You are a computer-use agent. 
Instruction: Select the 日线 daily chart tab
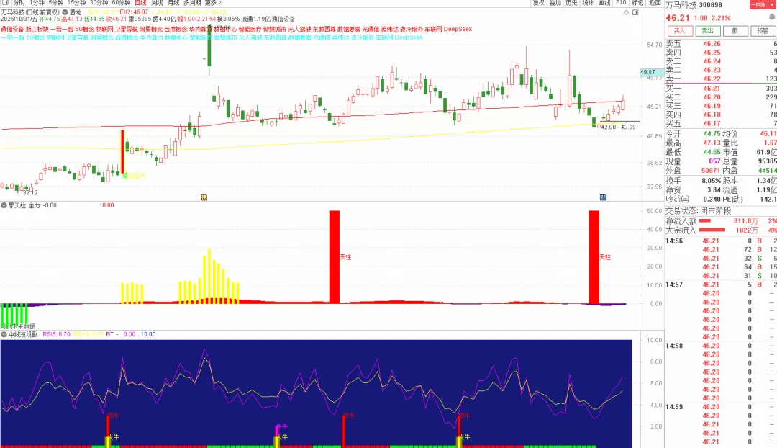click(141, 2)
